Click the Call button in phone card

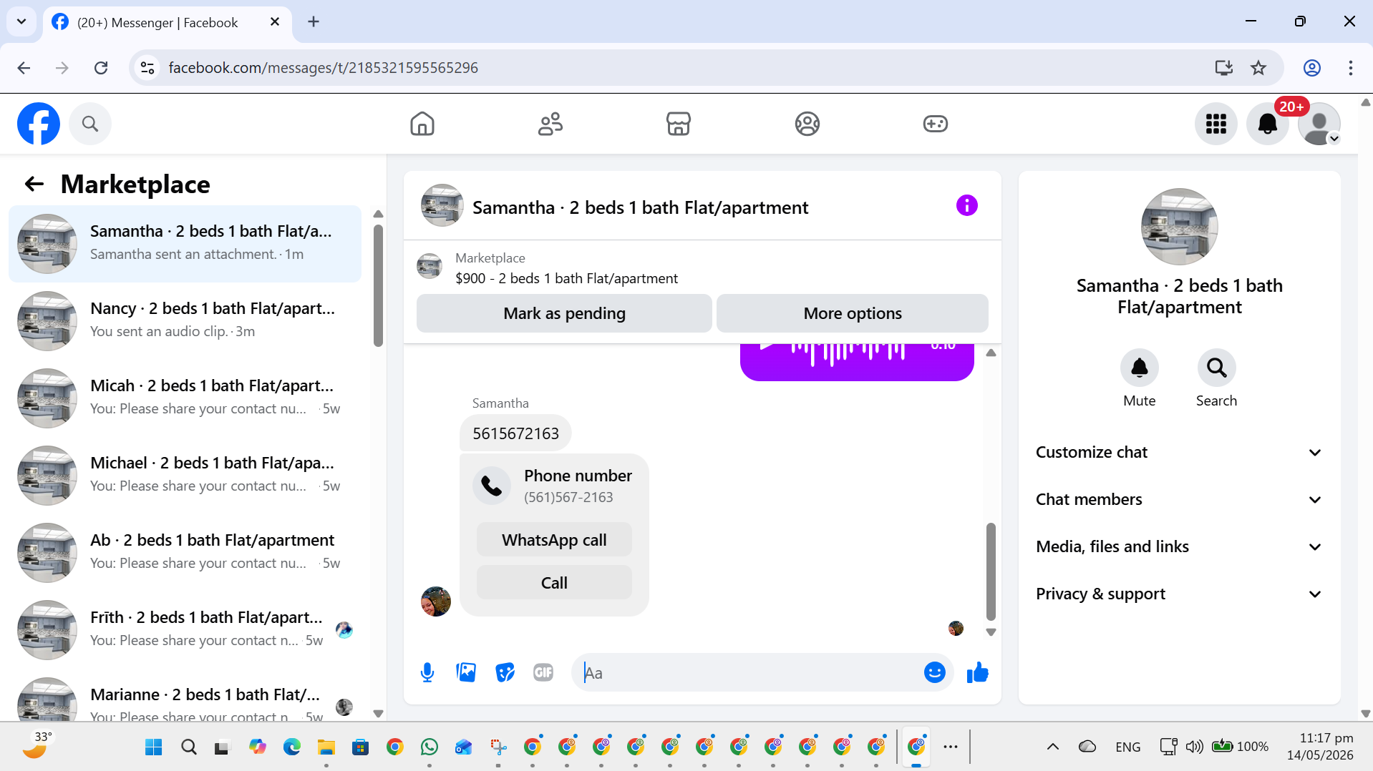[x=554, y=583]
